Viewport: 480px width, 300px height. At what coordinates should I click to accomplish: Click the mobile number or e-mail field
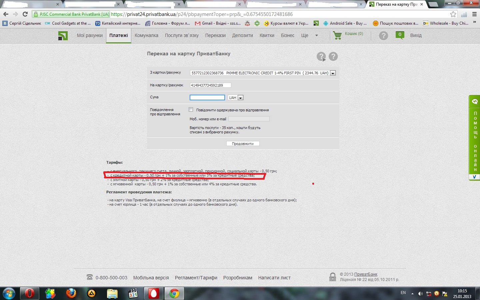(x=249, y=119)
